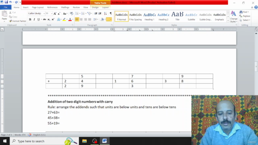Image resolution: width=258 pixels, height=145 pixels.
Task: Click the Increase Indent icon
Action: 100,13
